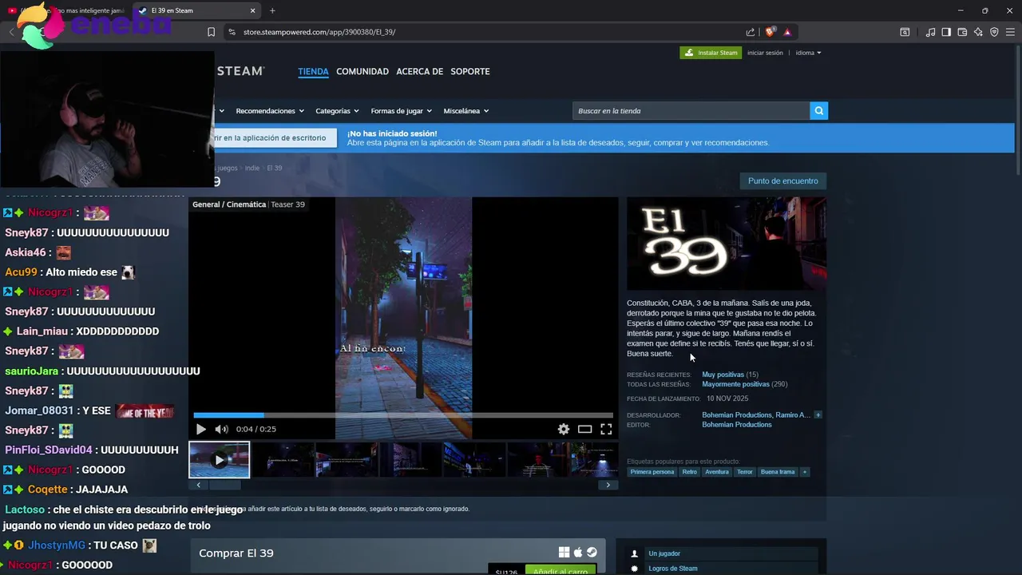Open Brave Rewards triangle icon
1022x575 pixels.
click(787, 32)
